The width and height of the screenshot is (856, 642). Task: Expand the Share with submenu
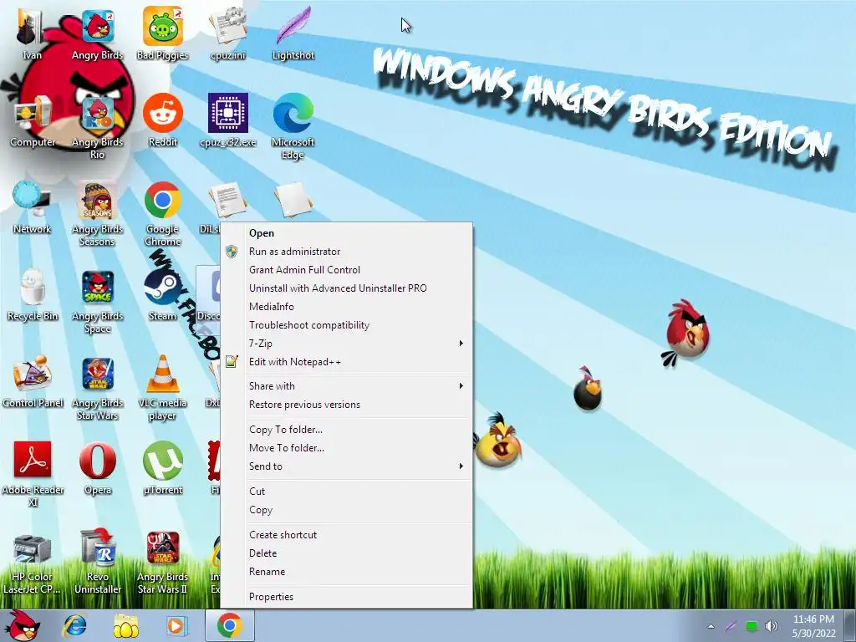pyautogui.click(x=347, y=386)
